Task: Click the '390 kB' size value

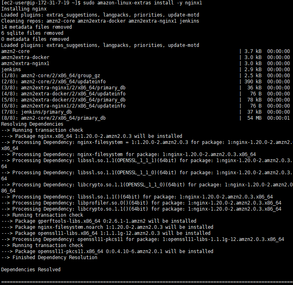Action: coord(253,82)
